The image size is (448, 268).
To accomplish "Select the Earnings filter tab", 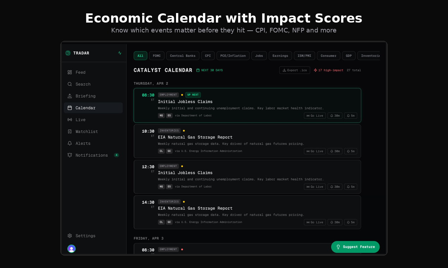I will tap(280, 56).
